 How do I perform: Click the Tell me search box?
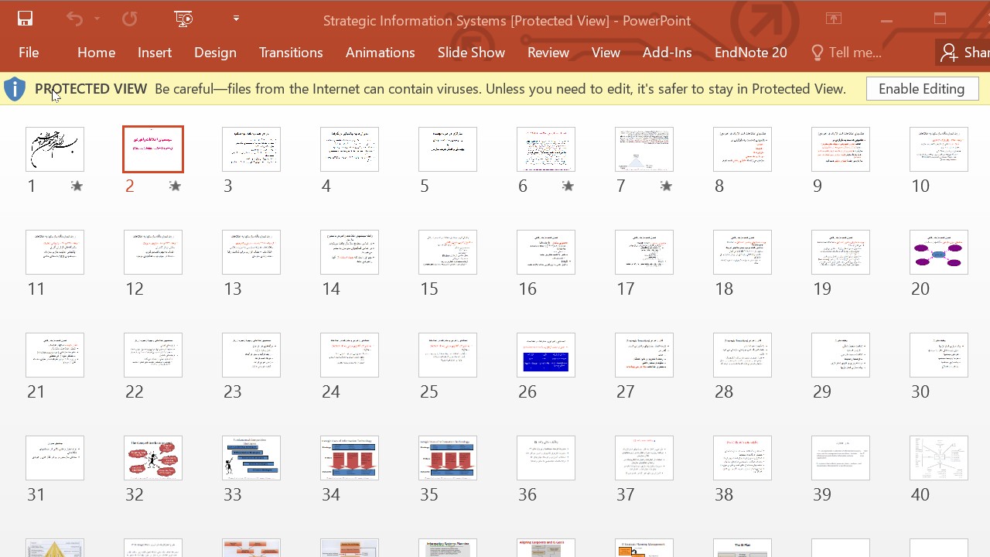tap(846, 53)
